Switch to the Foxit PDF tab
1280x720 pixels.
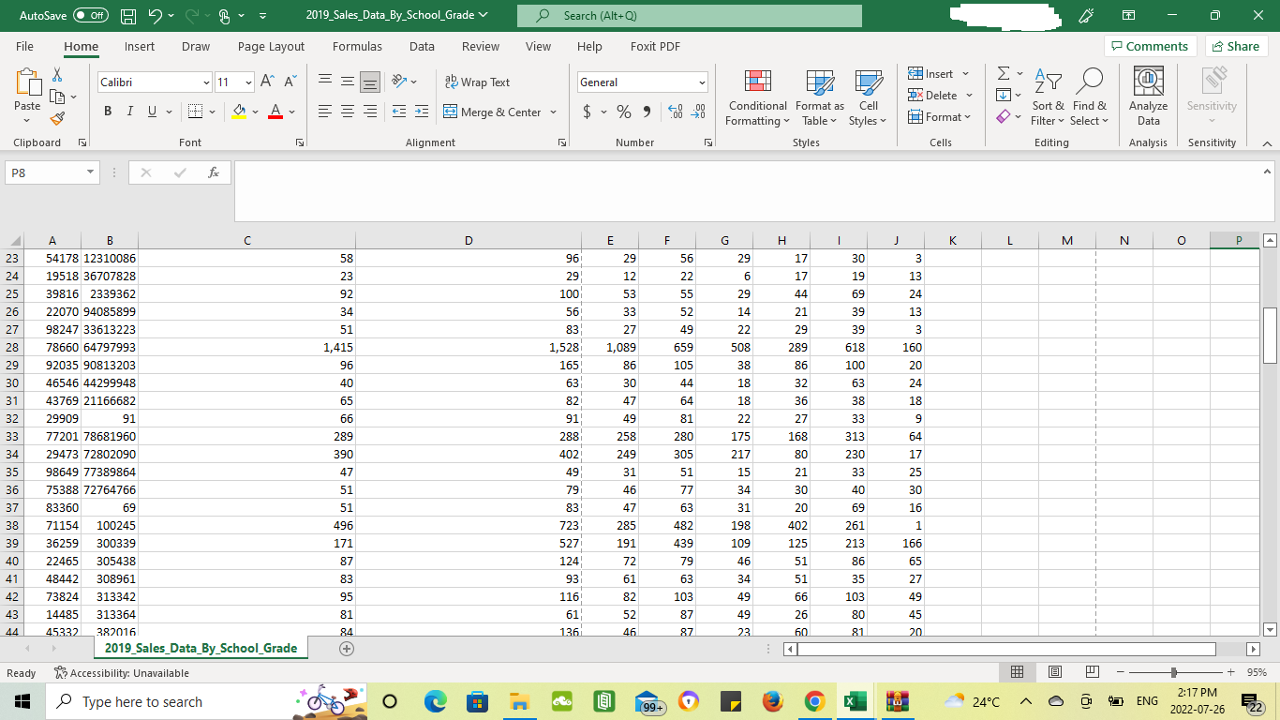(655, 46)
